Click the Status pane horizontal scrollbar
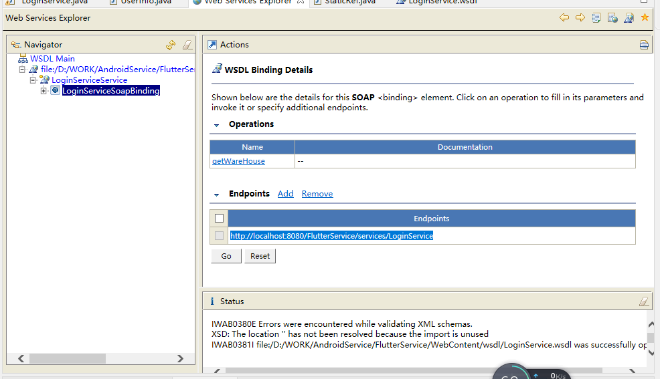 [414, 370]
